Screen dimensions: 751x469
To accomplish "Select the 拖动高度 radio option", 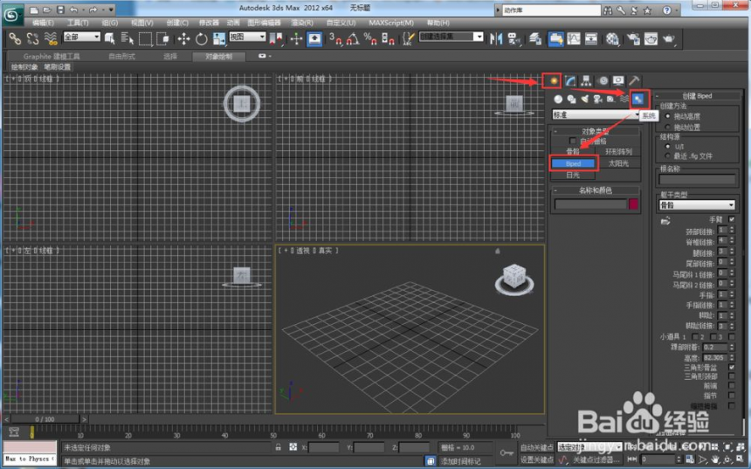I will click(668, 116).
